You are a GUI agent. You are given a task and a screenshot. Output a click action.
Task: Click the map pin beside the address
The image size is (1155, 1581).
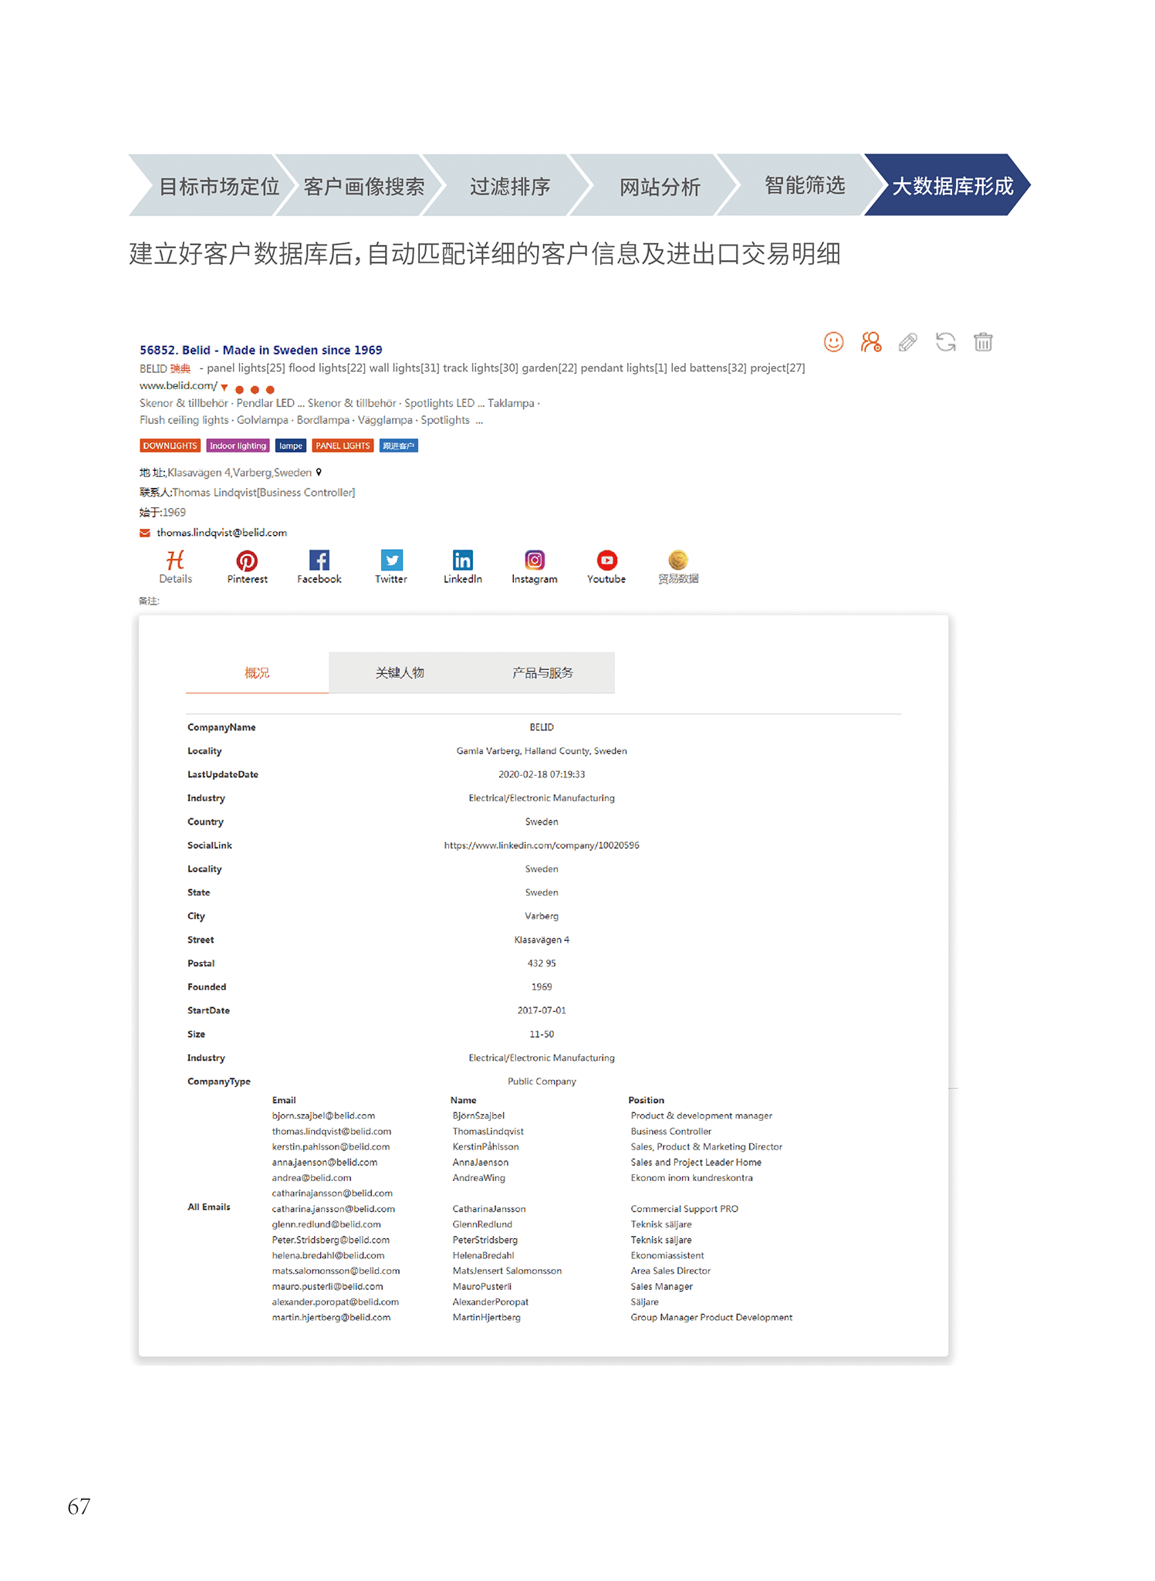coord(319,472)
